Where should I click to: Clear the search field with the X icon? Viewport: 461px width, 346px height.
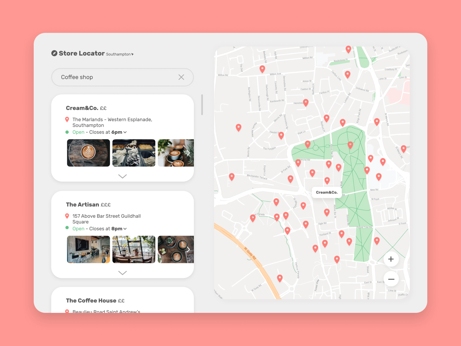click(x=181, y=77)
